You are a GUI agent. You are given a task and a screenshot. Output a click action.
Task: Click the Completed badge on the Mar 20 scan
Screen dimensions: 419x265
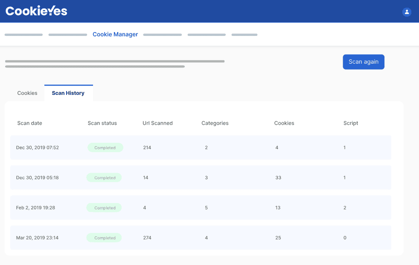tap(104, 238)
